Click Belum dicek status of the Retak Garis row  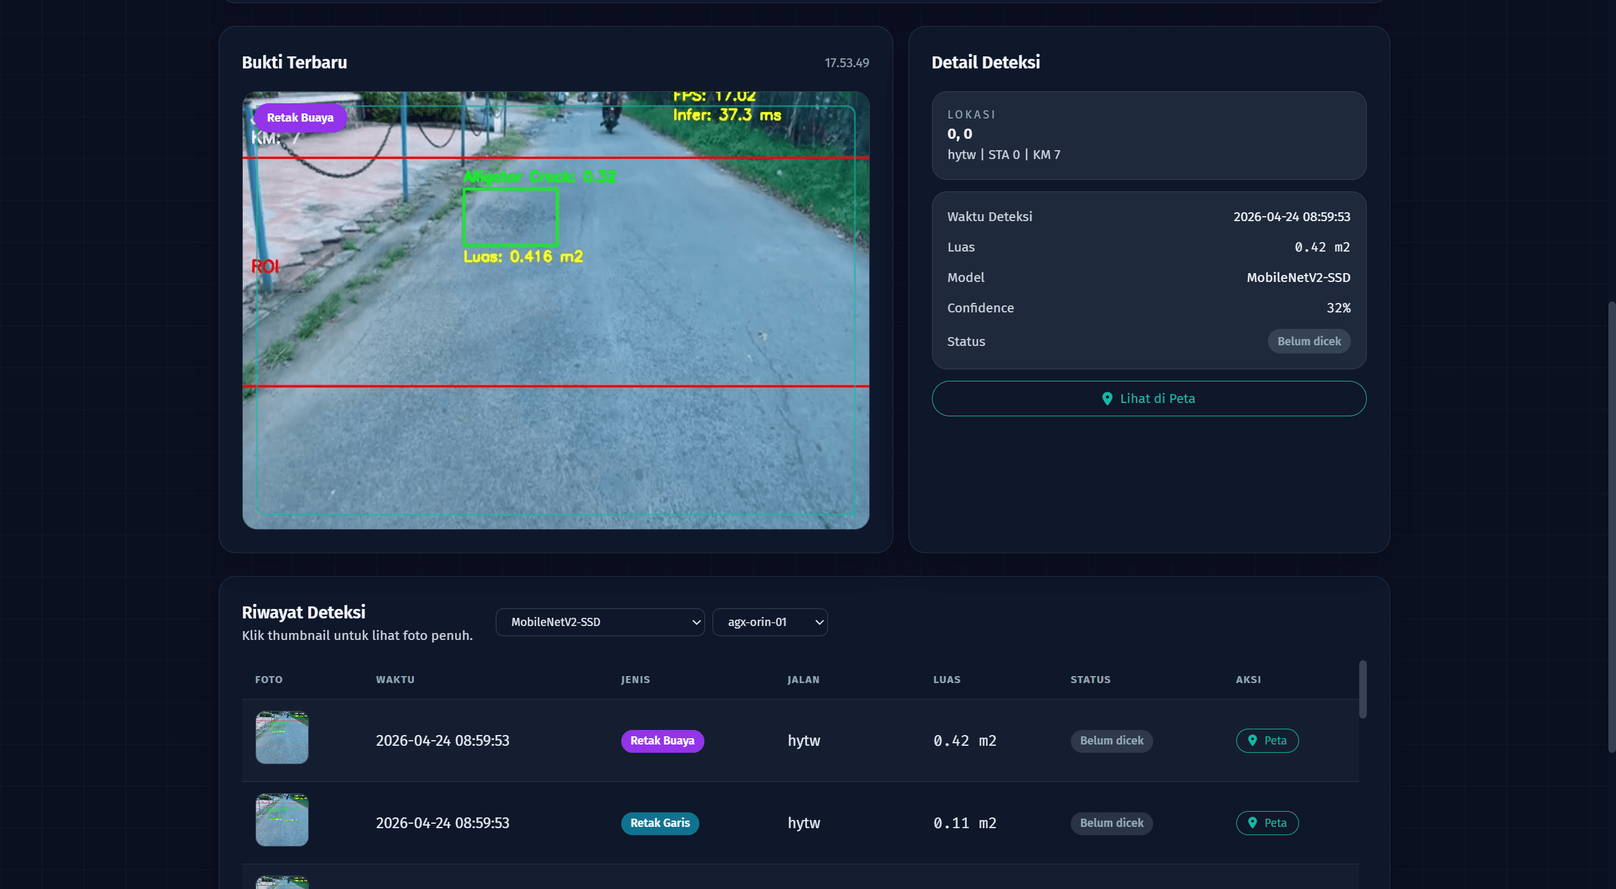[1111, 823]
